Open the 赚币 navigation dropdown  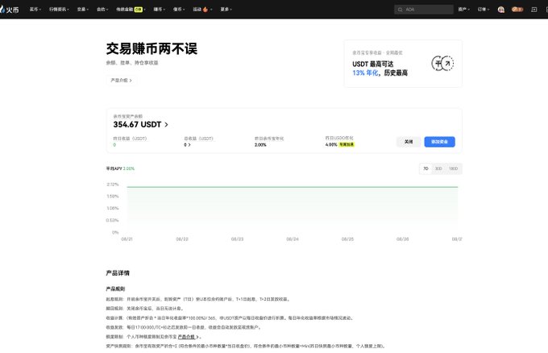159,10
